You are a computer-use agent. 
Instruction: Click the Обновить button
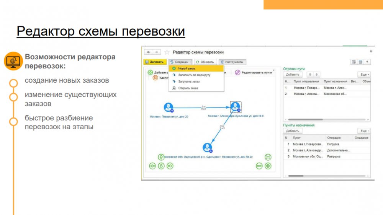click(x=205, y=62)
